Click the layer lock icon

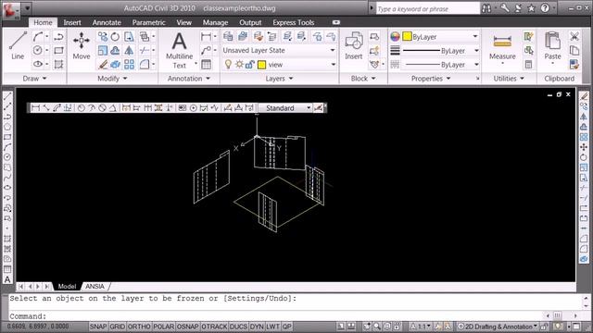(249, 65)
